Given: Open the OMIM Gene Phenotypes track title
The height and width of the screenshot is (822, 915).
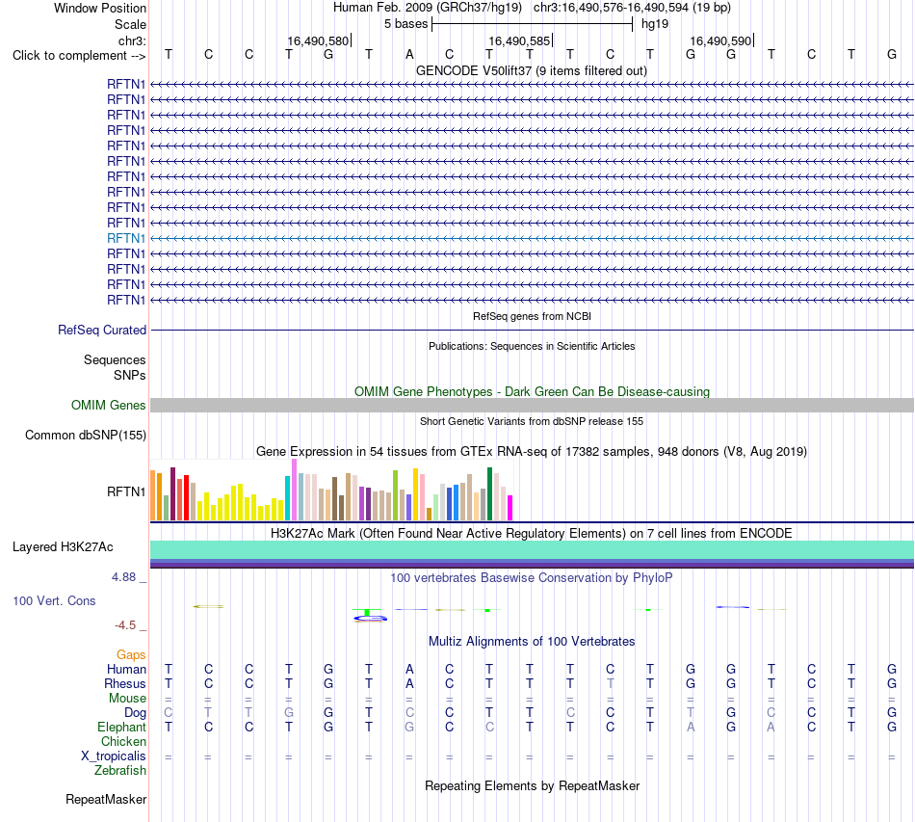Looking at the screenshot, I should pos(532,392).
